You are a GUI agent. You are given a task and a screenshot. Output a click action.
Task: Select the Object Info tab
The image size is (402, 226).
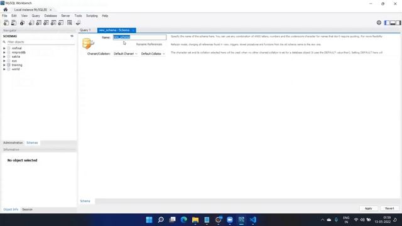pos(11,209)
